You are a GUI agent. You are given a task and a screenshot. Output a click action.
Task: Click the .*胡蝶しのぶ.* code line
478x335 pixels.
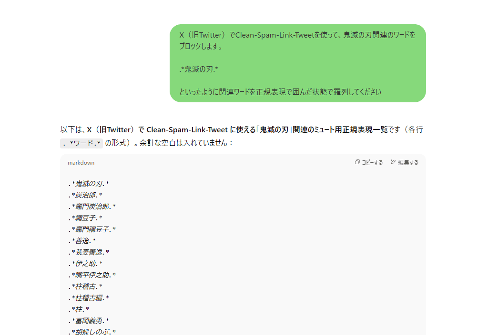click(x=92, y=332)
